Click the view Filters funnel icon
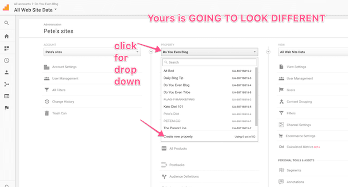 (281, 113)
